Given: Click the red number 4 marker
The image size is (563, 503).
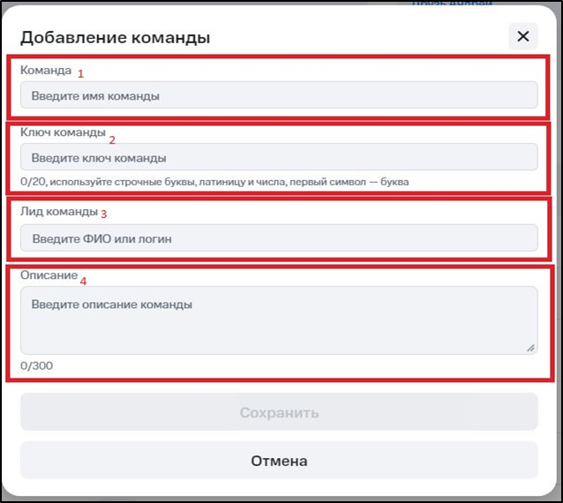Looking at the screenshot, I should click(84, 282).
